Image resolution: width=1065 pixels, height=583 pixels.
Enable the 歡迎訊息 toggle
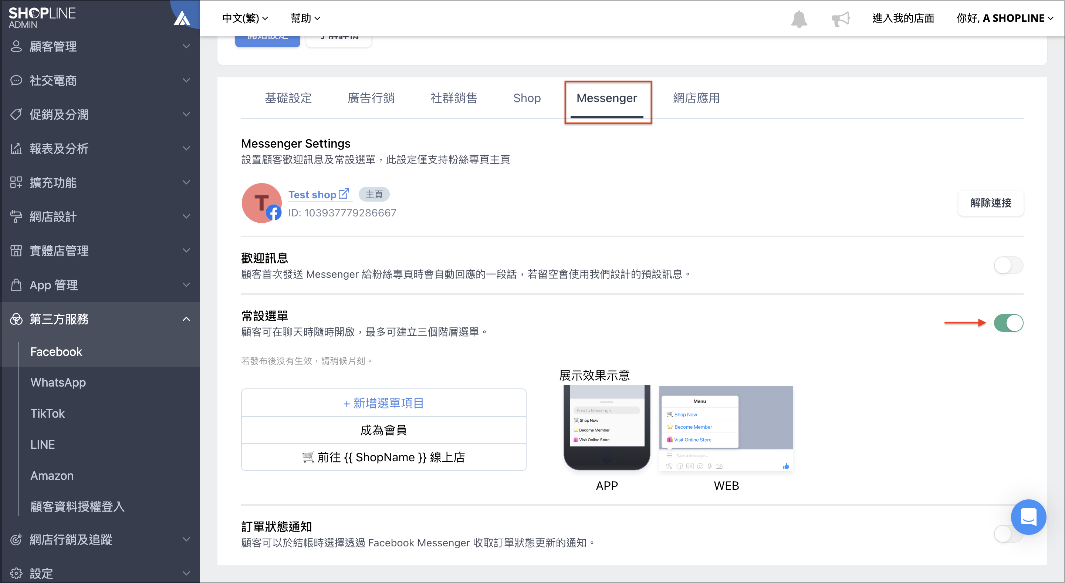point(1009,266)
